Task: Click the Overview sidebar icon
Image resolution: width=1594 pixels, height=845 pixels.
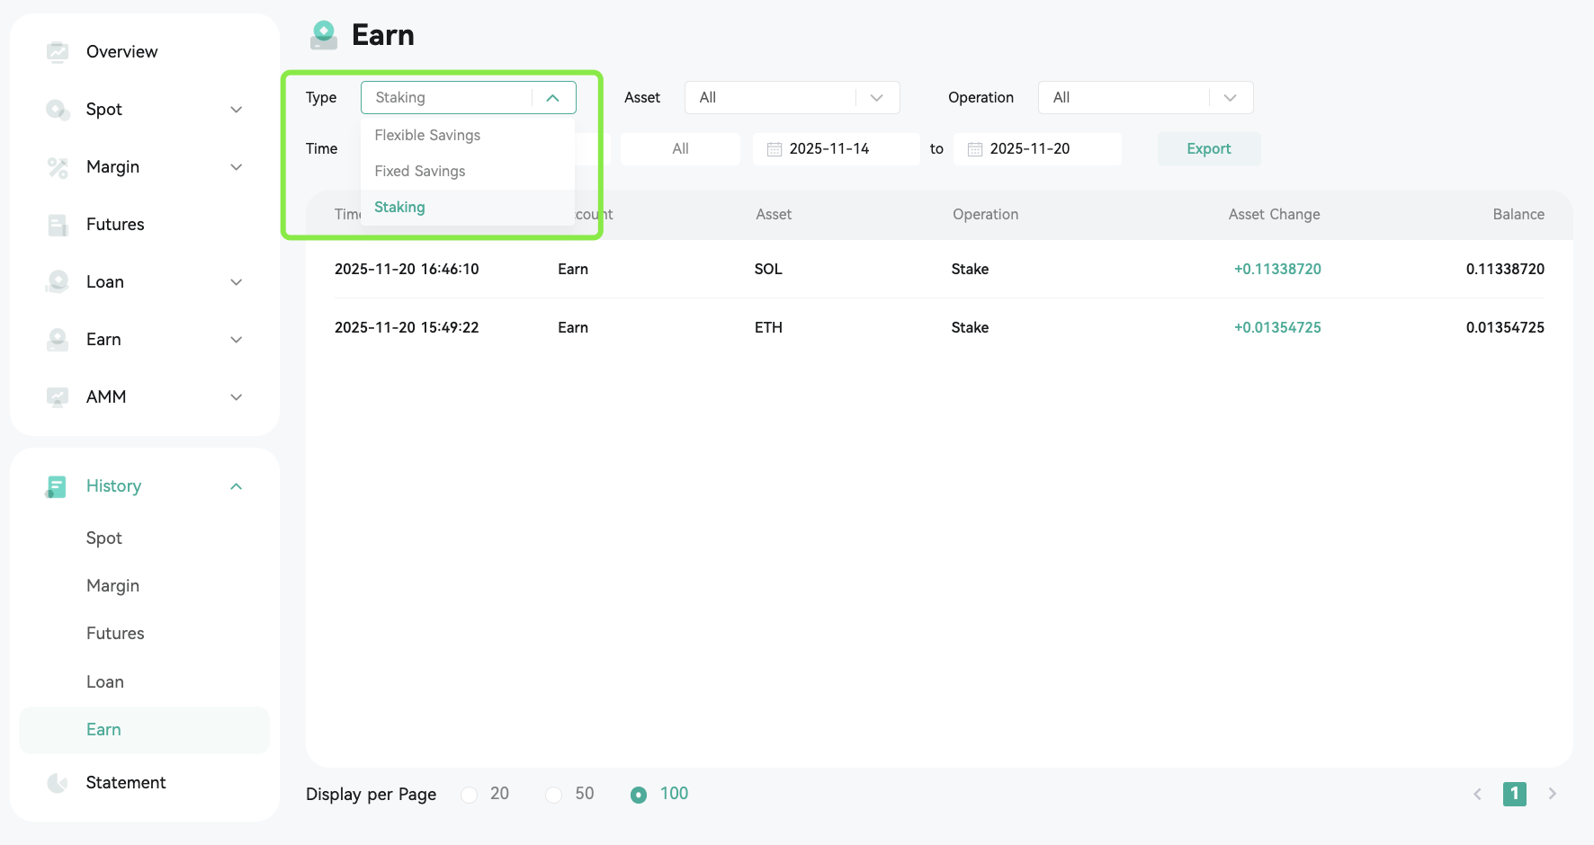Action: (x=58, y=52)
